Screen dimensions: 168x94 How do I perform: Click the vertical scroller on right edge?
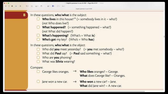point(164,37)
